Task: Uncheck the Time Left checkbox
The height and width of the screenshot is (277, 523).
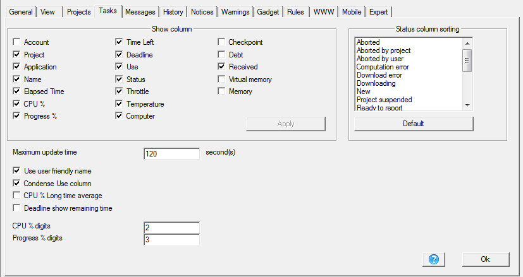Action: tap(119, 42)
